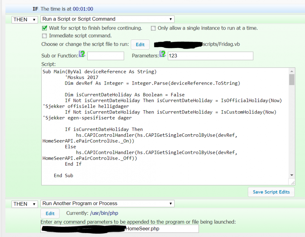Uncheck Wait for script to finish checkbox

pos(45,28)
